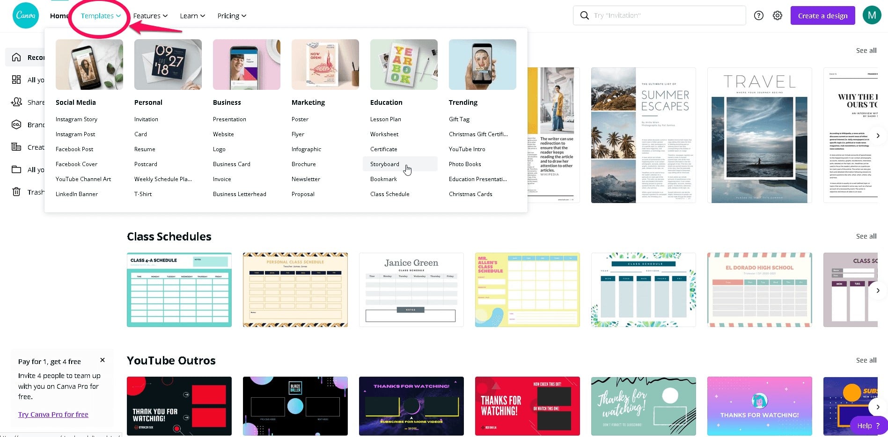Click Trending column heading
Image resolution: width=888 pixels, height=437 pixels.
point(463,102)
